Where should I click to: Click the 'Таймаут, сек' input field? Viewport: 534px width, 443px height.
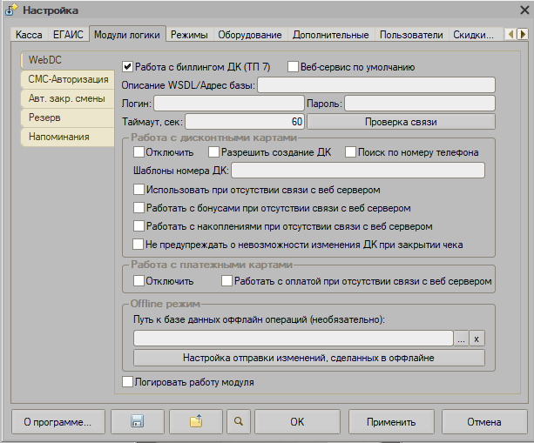tap(245, 122)
